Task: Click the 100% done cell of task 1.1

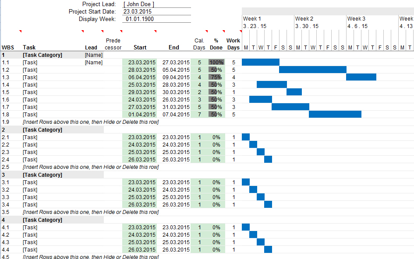Action: tap(216, 63)
